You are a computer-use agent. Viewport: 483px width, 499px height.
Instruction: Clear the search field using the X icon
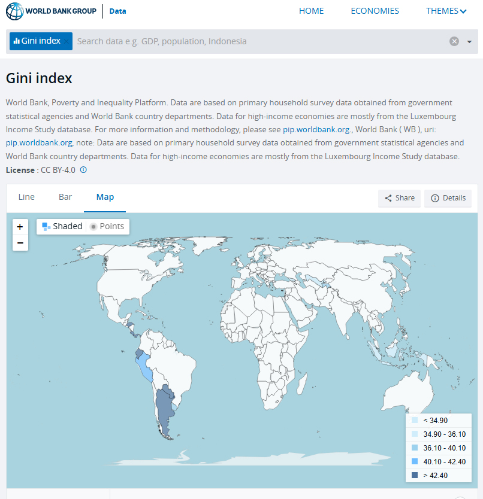[x=454, y=41]
